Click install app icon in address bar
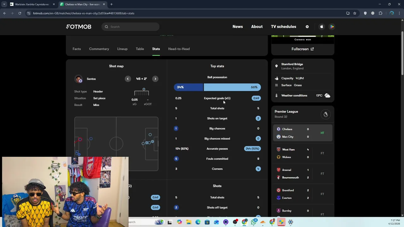The width and height of the screenshot is (404, 227). [x=348, y=13]
